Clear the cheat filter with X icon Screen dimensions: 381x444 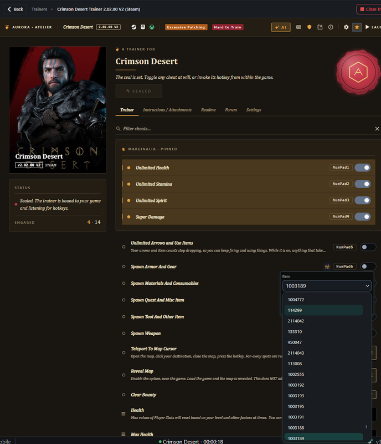click(377, 129)
